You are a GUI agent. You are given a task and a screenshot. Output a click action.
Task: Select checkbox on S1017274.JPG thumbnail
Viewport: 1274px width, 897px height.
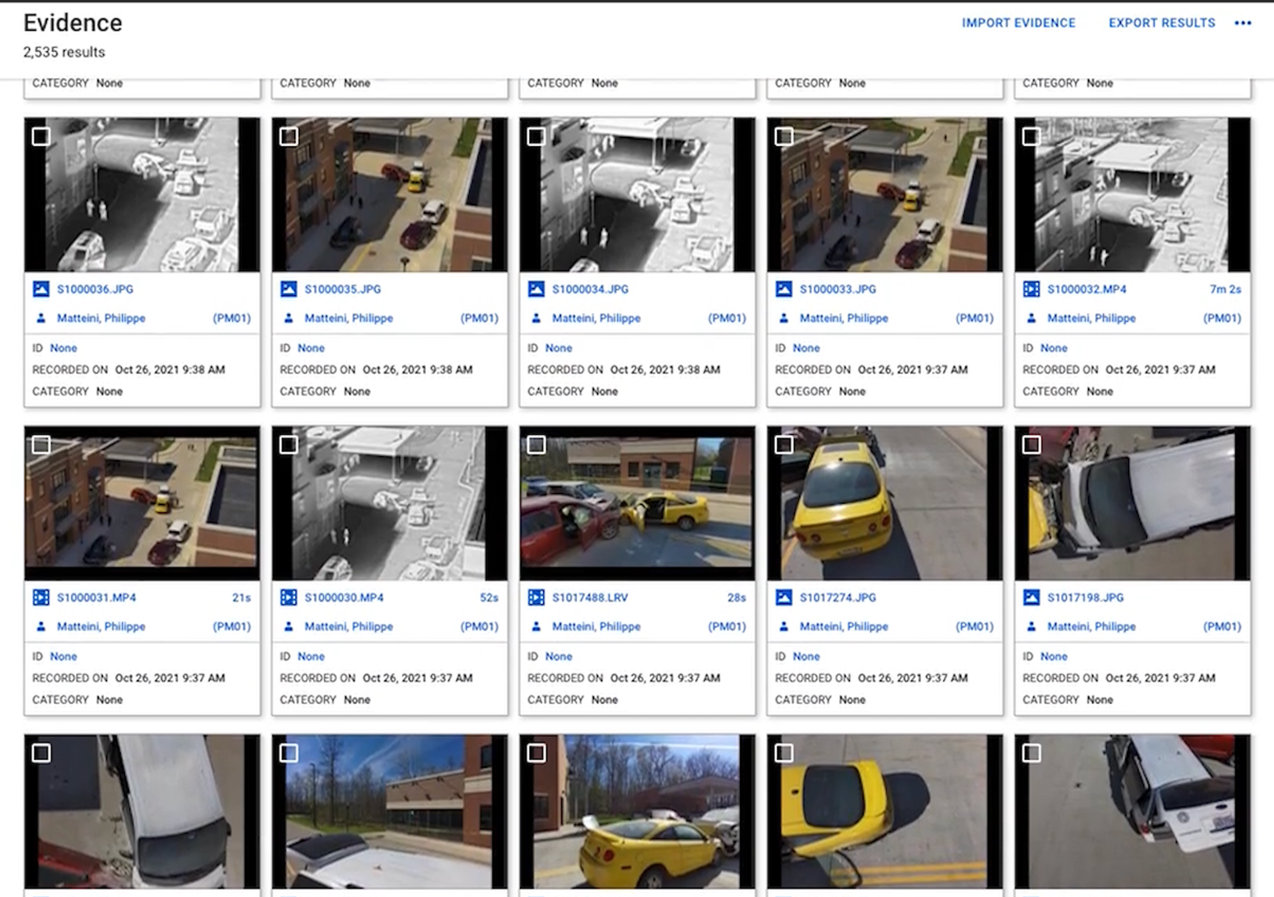tap(784, 445)
